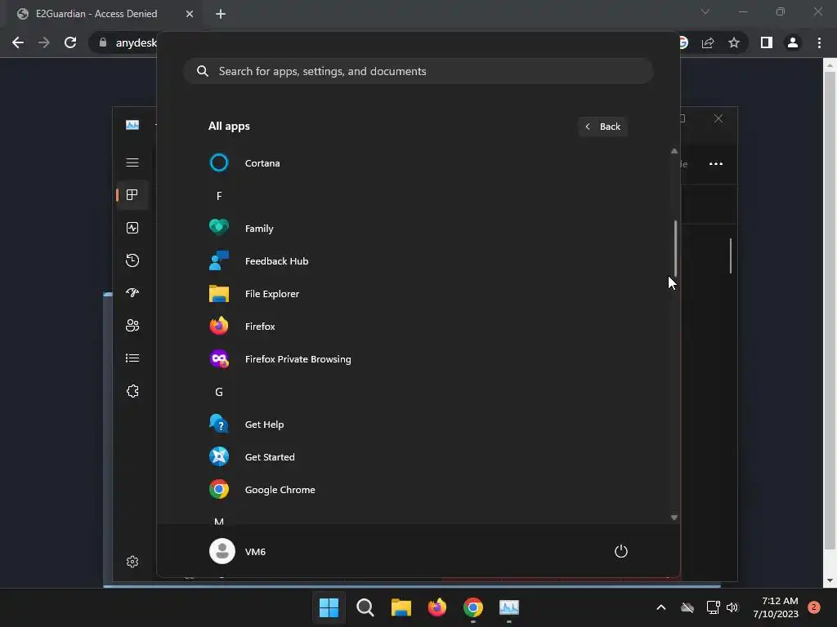Click the apps list scroll up arrow
This screenshot has width=837, height=627.
[674, 151]
